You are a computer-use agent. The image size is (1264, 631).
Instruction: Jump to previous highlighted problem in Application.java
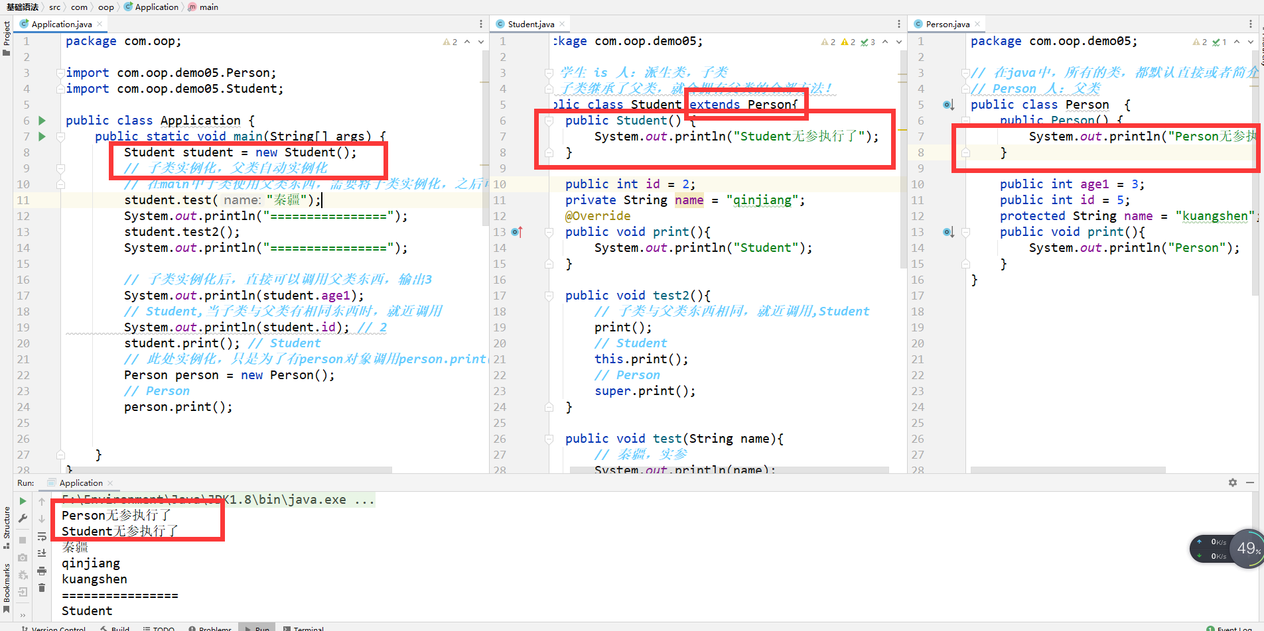[467, 42]
